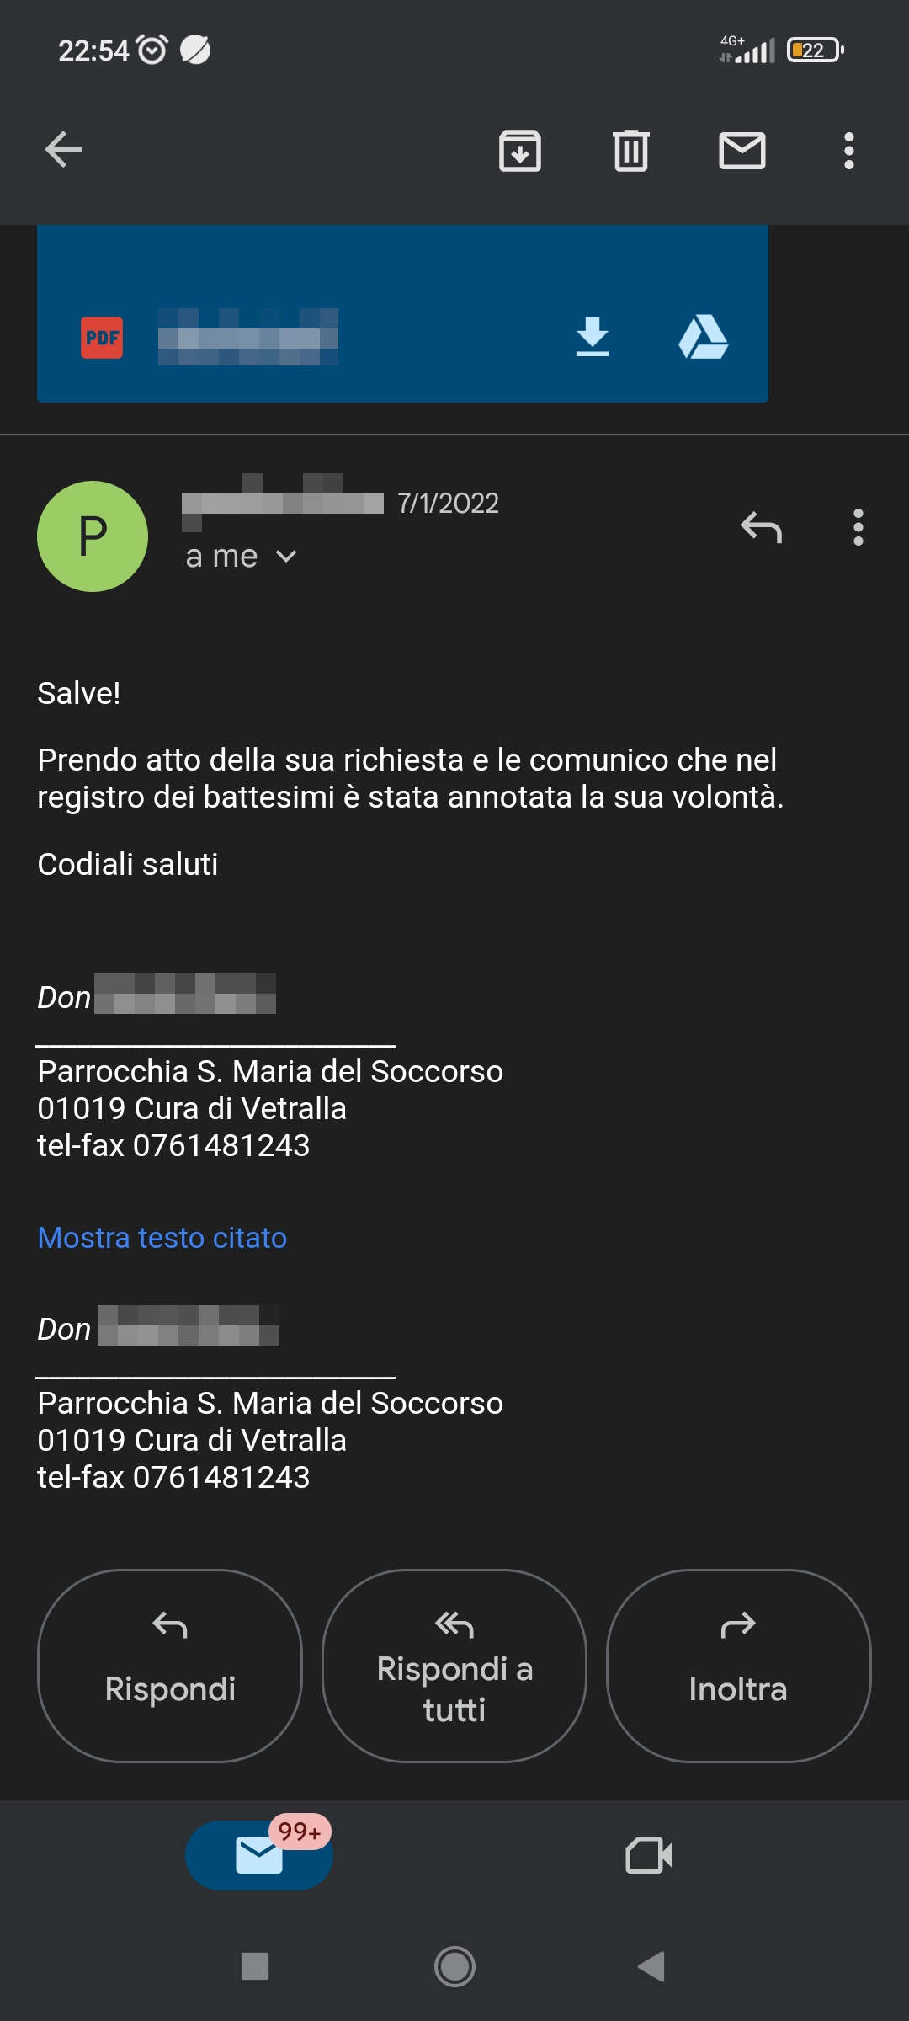Image resolution: width=909 pixels, height=2021 pixels.
Task: Mark the message as unread
Action: point(742,151)
